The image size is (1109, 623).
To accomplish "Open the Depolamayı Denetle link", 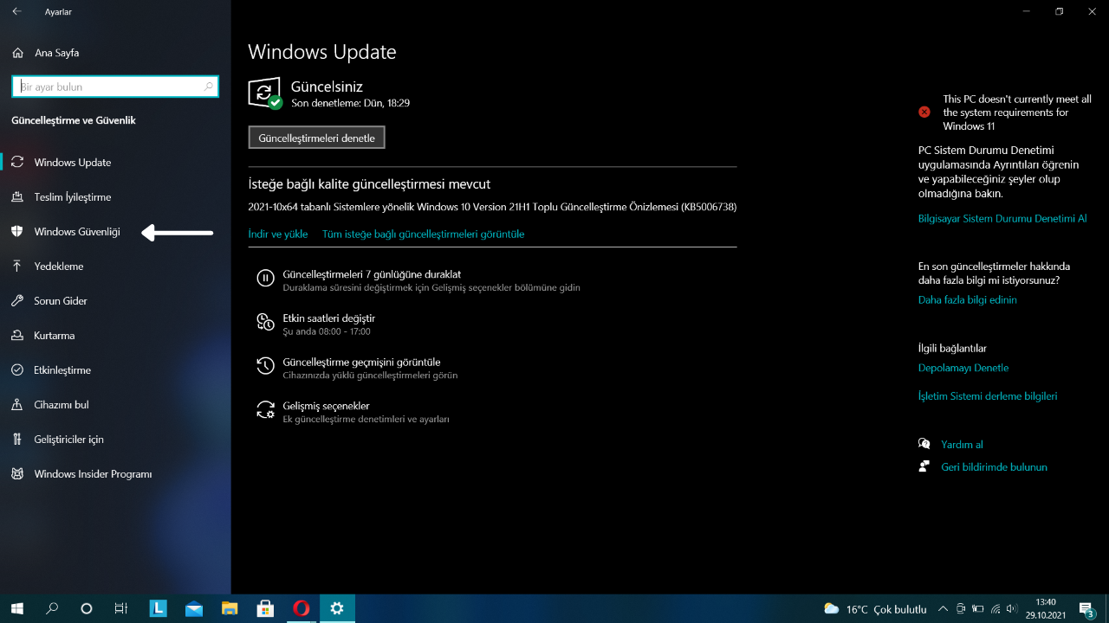I will click(963, 367).
